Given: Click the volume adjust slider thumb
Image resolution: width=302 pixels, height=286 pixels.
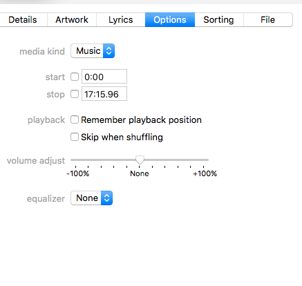Looking at the screenshot, I should 140,160.
